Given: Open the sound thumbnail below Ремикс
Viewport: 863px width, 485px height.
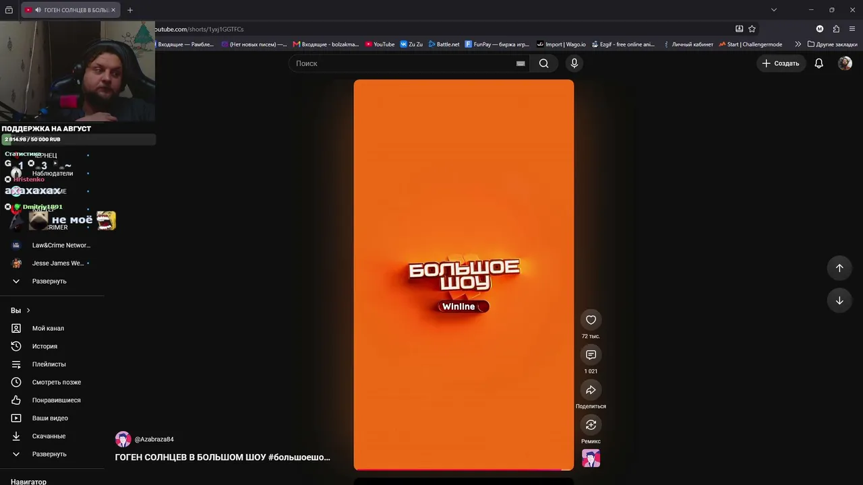Looking at the screenshot, I should [x=591, y=458].
